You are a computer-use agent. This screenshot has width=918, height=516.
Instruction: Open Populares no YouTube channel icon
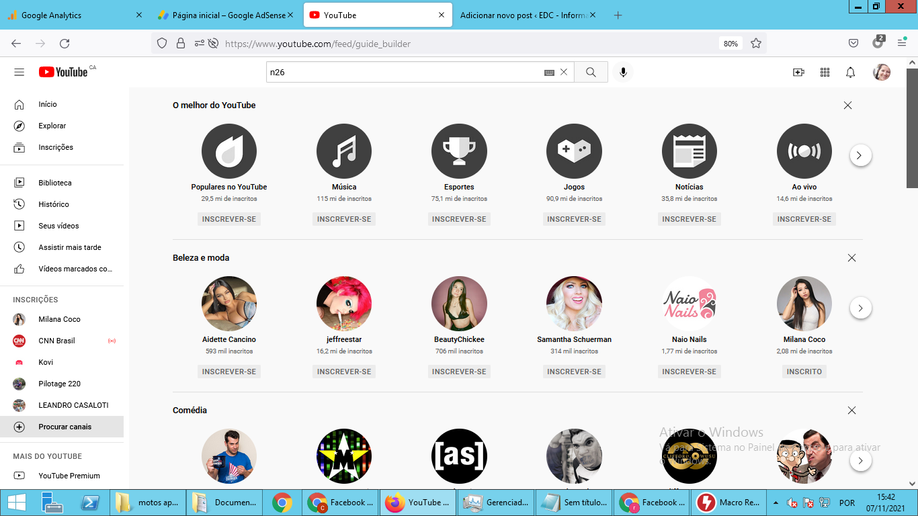[229, 151]
